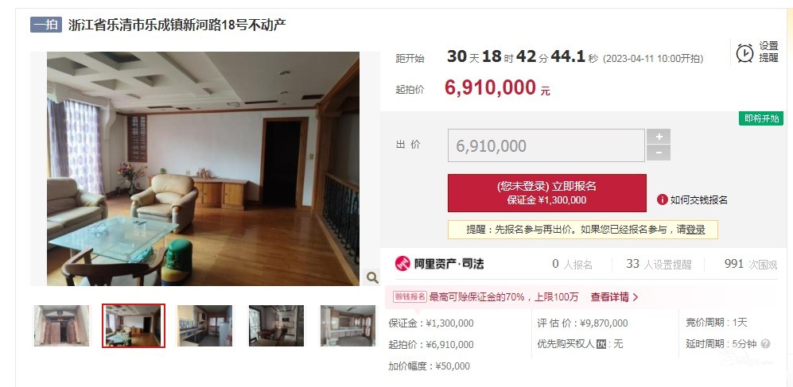Open the 如何交钱报名 help link

coord(699,200)
